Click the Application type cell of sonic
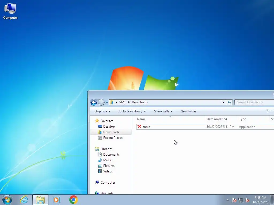Viewport: 274px width, 205px height. click(x=247, y=127)
